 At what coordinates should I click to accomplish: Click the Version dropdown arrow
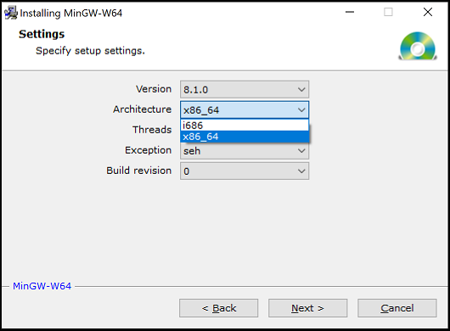(301, 89)
